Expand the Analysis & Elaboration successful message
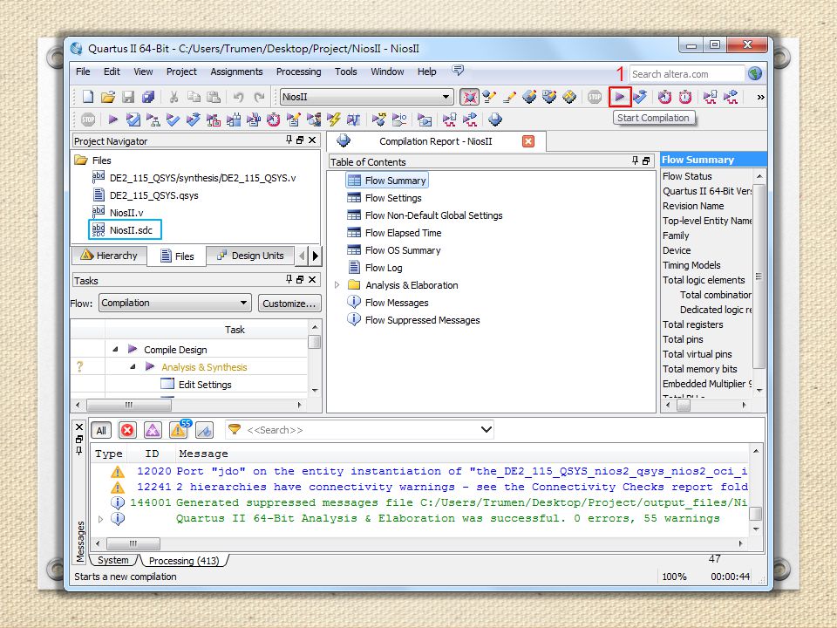The image size is (837, 628). [x=100, y=518]
